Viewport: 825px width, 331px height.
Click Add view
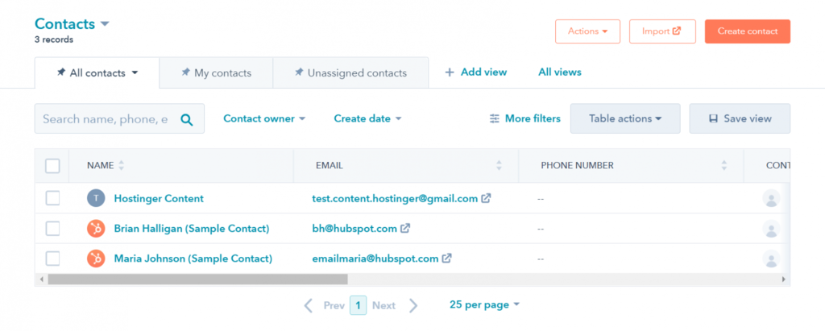[x=475, y=72]
